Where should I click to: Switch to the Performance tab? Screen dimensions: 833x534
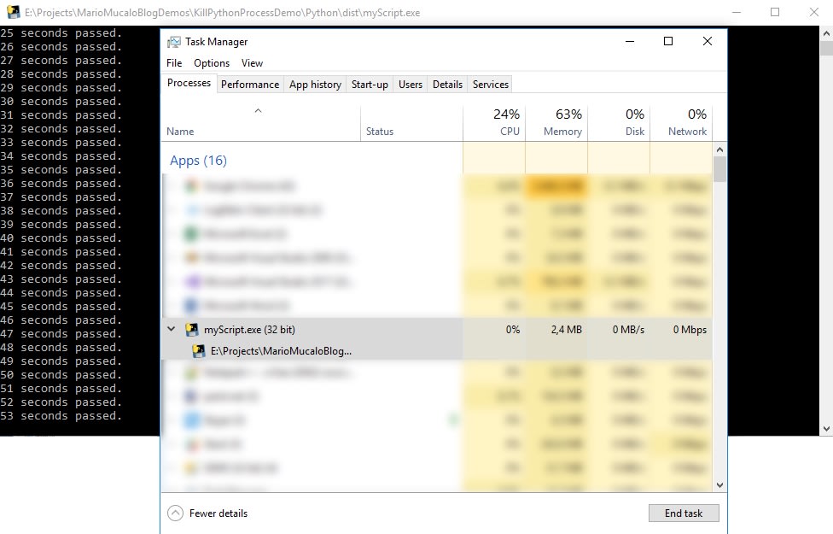click(250, 84)
